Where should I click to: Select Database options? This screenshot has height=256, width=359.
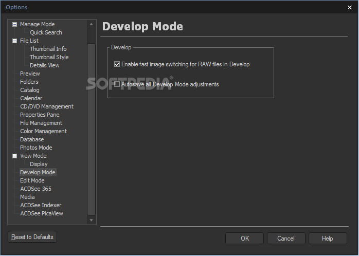(x=32, y=139)
